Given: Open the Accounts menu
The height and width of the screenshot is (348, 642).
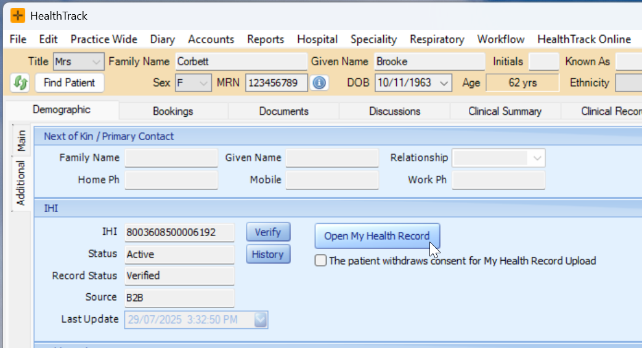Looking at the screenshot, I should 211,39.
